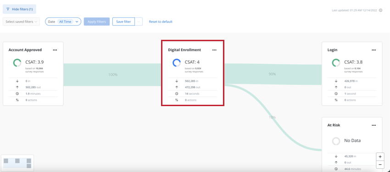
Task: Click the actions icon in Digital Enrollment card
Action: tap(177, 100)
